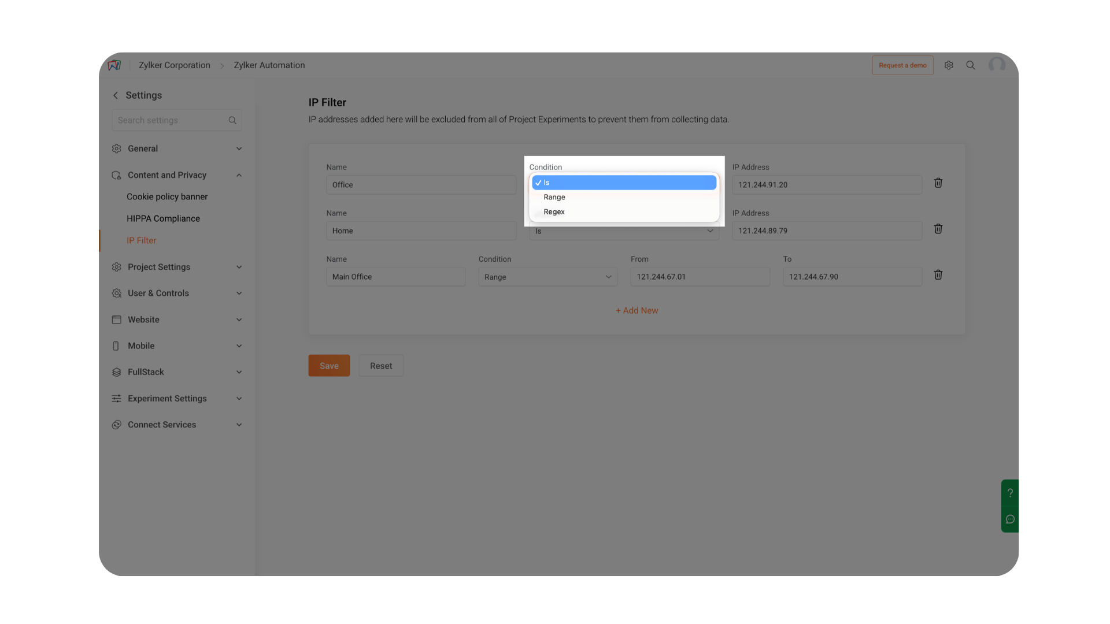The image size is (1110, 624).
Task: Open the green chat bubble icon
Action: (1010, 519)
